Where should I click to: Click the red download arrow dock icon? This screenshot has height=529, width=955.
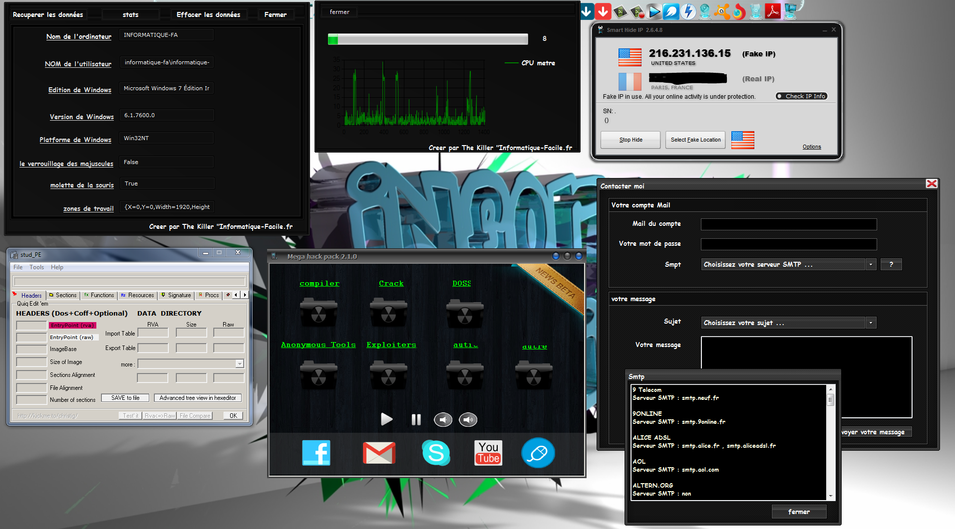[x=603, y=11]
